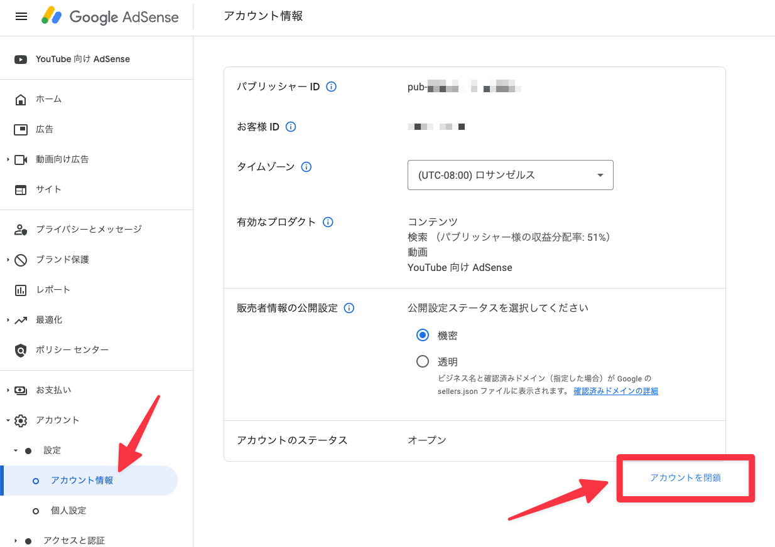Select the 透明 radio option
The width and height of the screenshot is (775, 547).
coord(423,361)
